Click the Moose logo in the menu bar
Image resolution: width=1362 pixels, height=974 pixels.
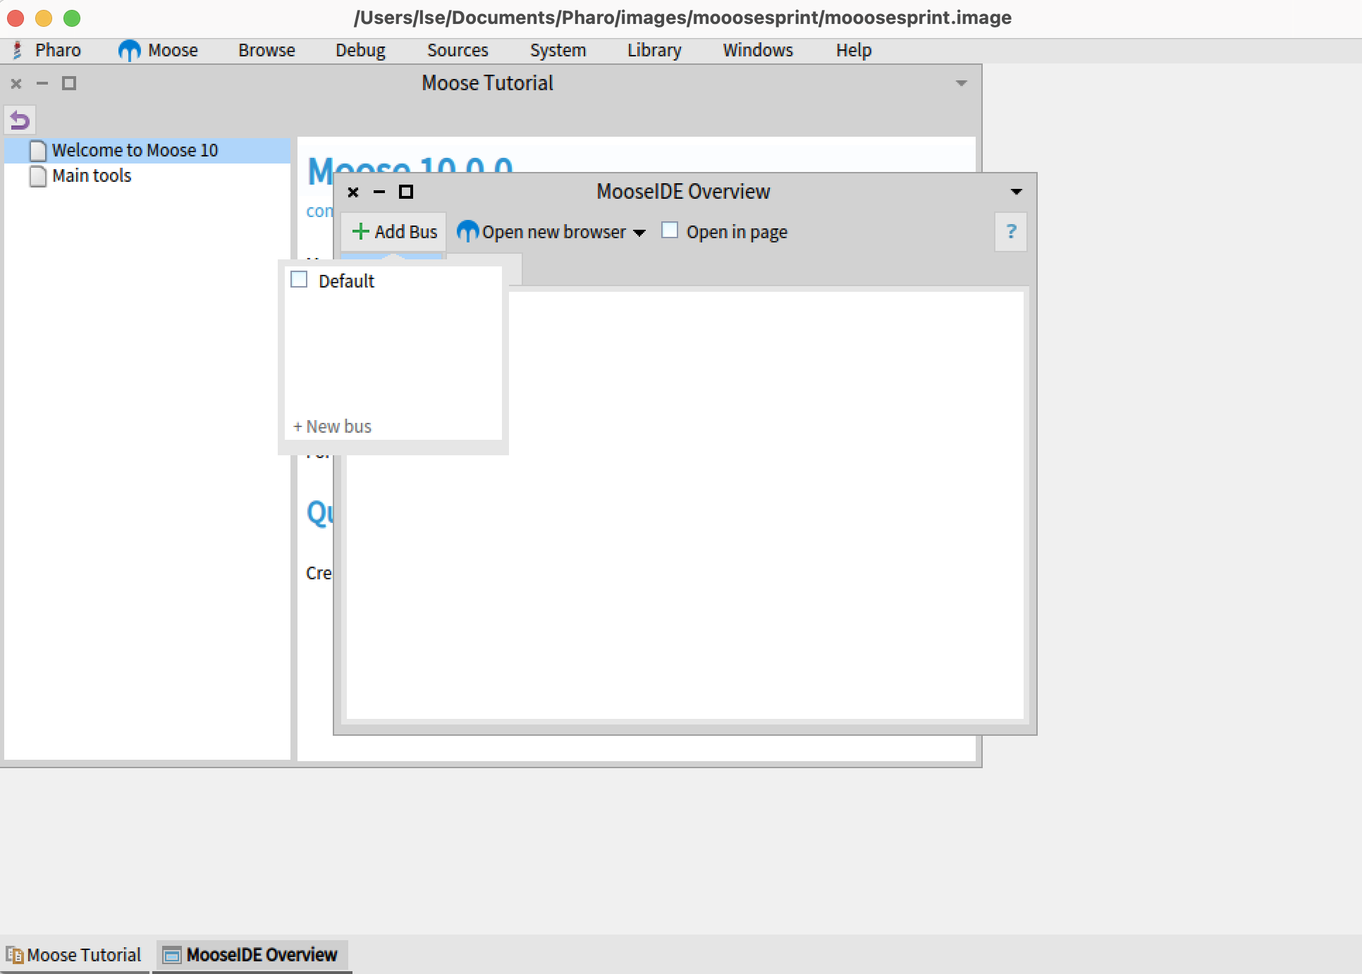tap(129, 50)
